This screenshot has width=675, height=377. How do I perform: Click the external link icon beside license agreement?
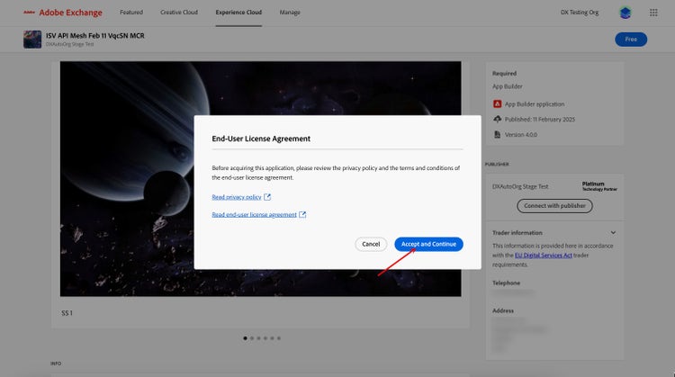coord(302,214)
